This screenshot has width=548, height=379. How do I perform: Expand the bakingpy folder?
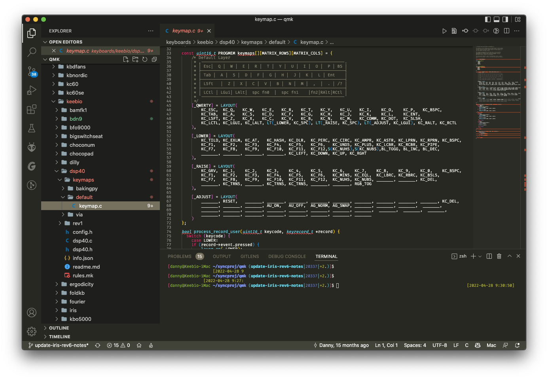(87, 188)
